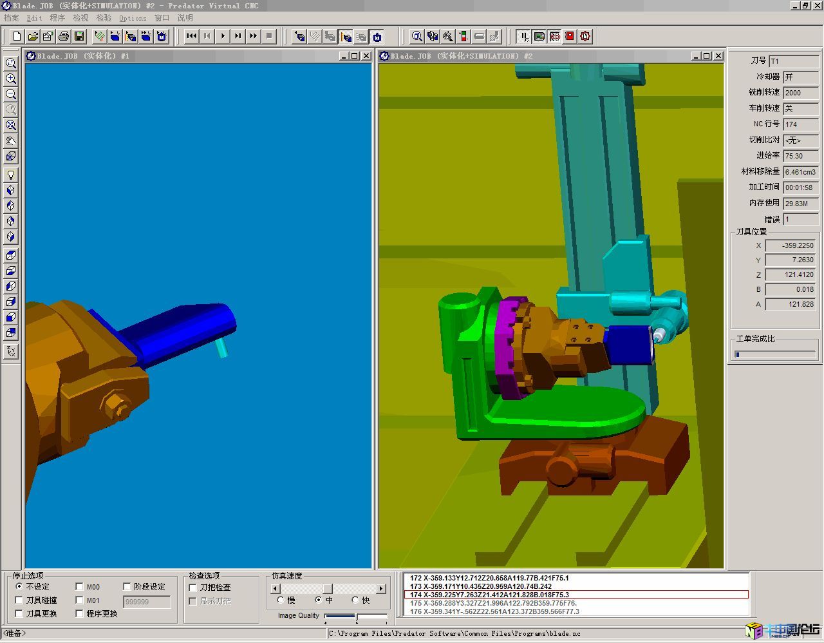Click the 阶段设定 999999 input field

point(147,602)
